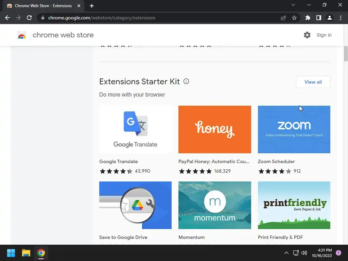This screenshot has height=261, width=348.
Task: Open Save to Google Drive thumbnail
Action: tap(135, 205)
